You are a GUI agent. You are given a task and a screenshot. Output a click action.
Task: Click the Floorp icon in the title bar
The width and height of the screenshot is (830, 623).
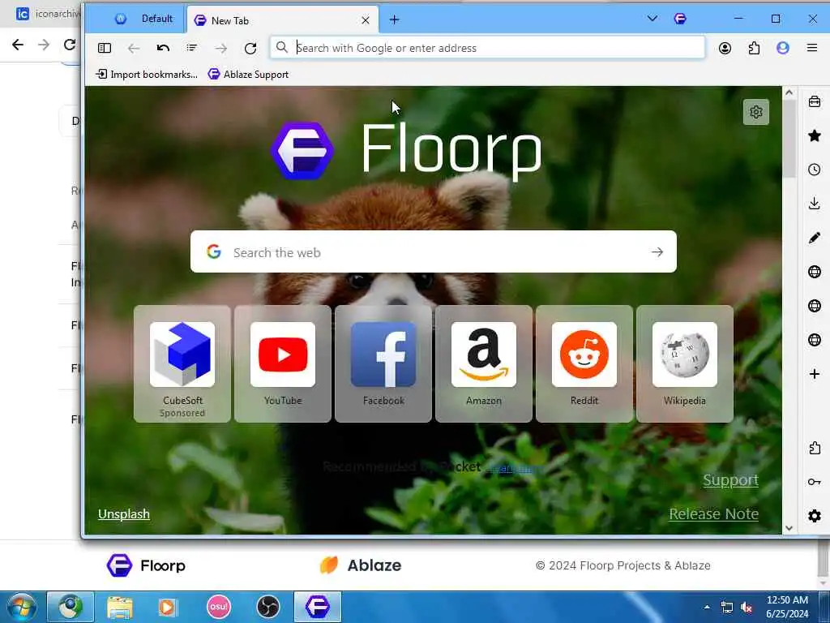pos(680,19)
